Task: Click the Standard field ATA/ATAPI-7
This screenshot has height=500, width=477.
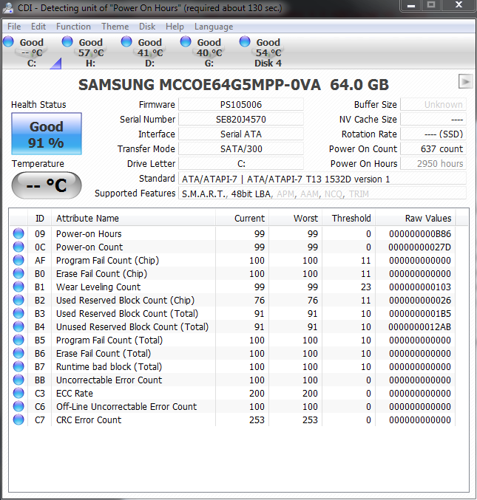Action: click(322, 179)
